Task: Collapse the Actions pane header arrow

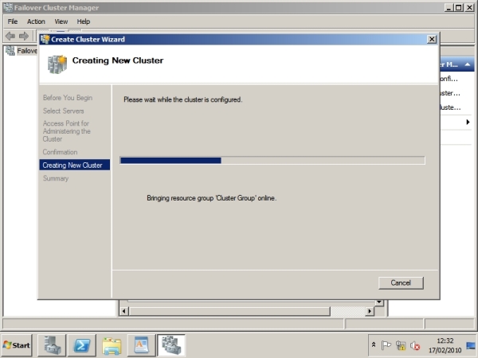Action: pyautogui.click(x=467, y=64)
